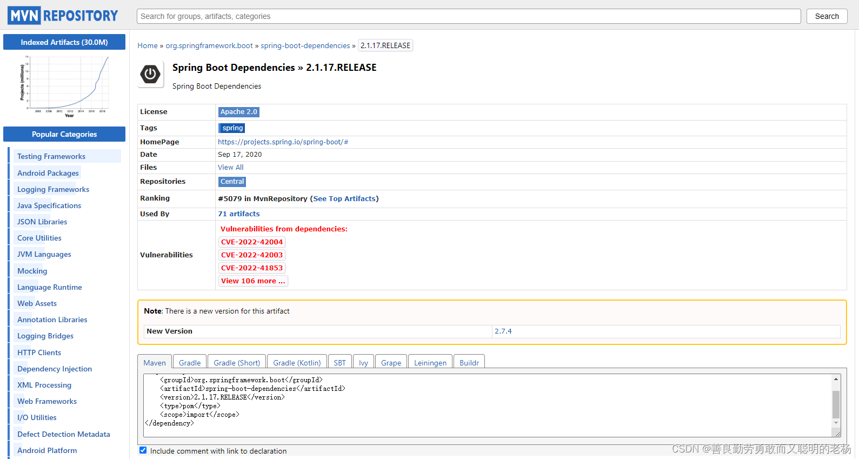Viewport: 859px width, 459px height.
Task: Click the Sep 17, 2020 date value
Action: [x=240, y=155]
